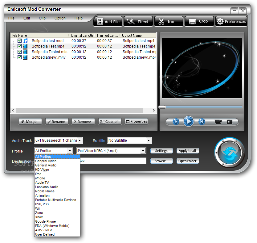Sort by the Original Length column header
The height and width of the screenshot is (243, 257).
pyautogui.click(x=82, y=36)
